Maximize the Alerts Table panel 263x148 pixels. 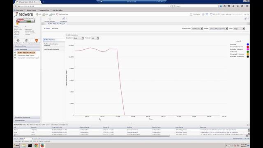tap(248, 125)
